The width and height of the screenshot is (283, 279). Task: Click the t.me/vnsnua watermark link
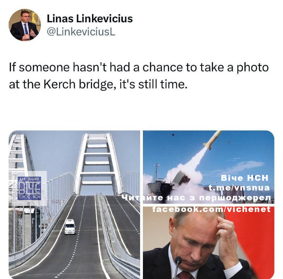pos(239,188)
